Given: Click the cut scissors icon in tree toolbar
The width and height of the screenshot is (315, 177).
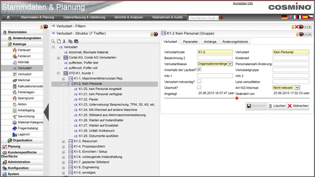Looking at the screenshot, I should click(x=64, y=41).
